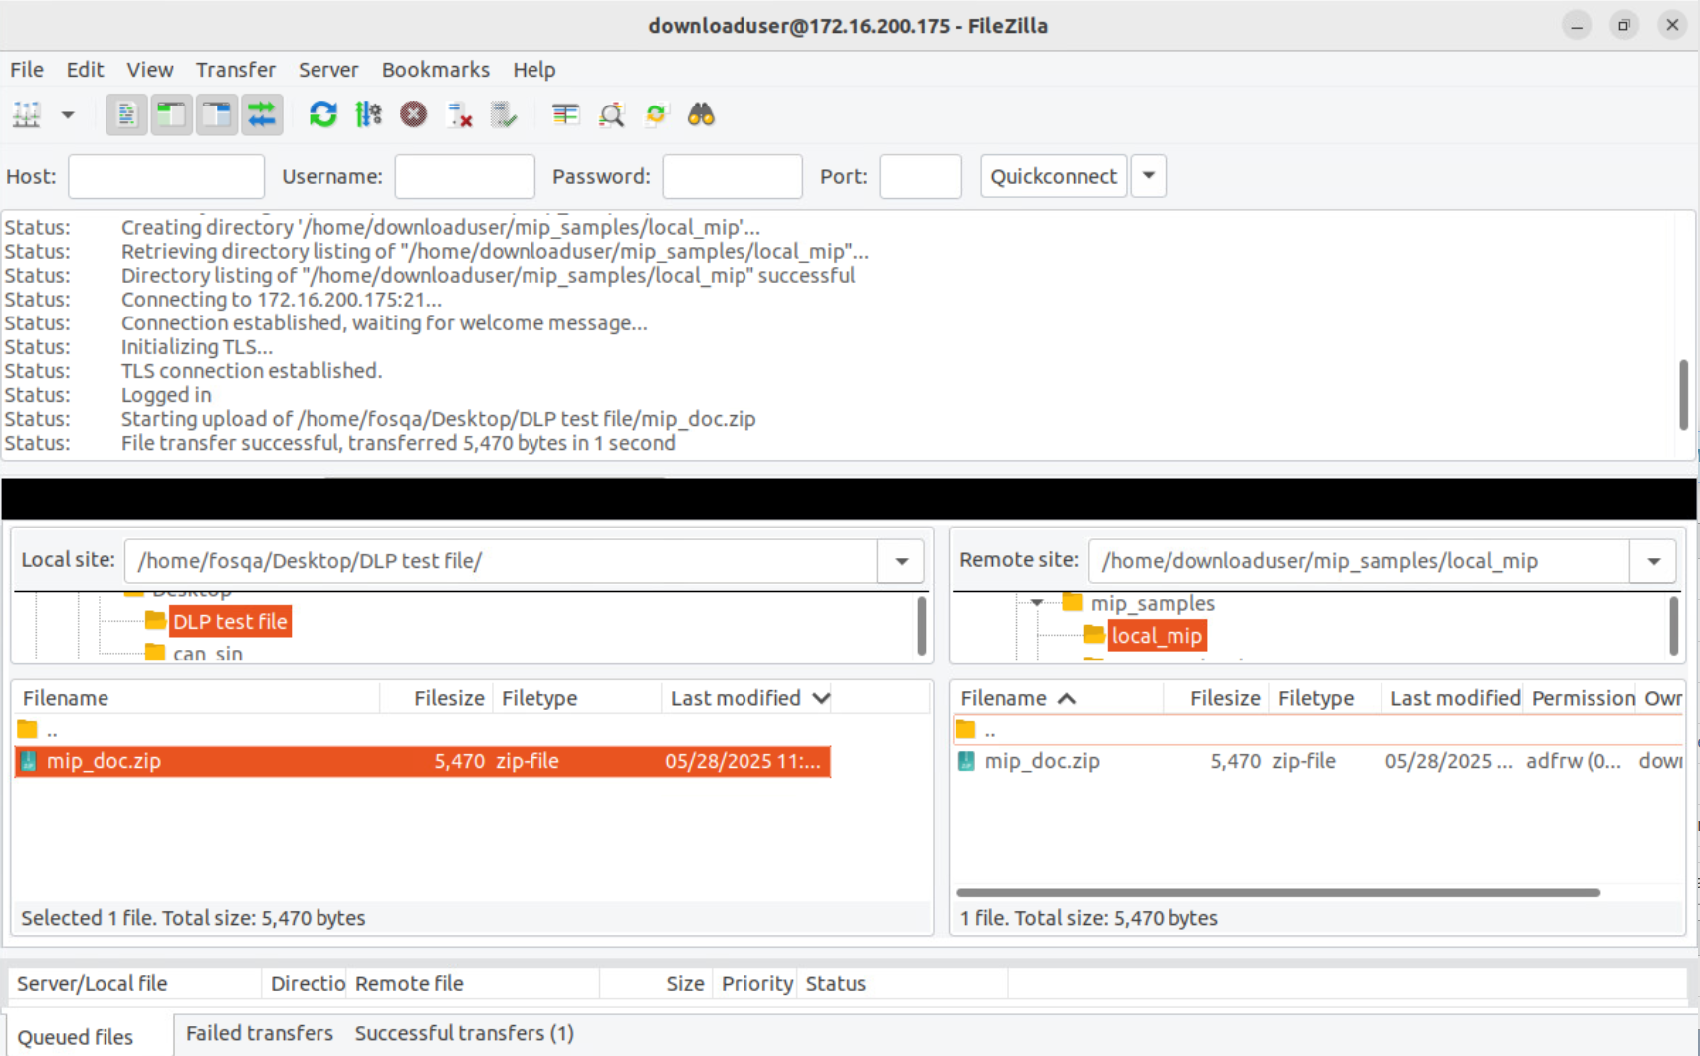Sort local files by Last modified column
The height and width of the screenshot is (1056, 1700).
point(746,698)
